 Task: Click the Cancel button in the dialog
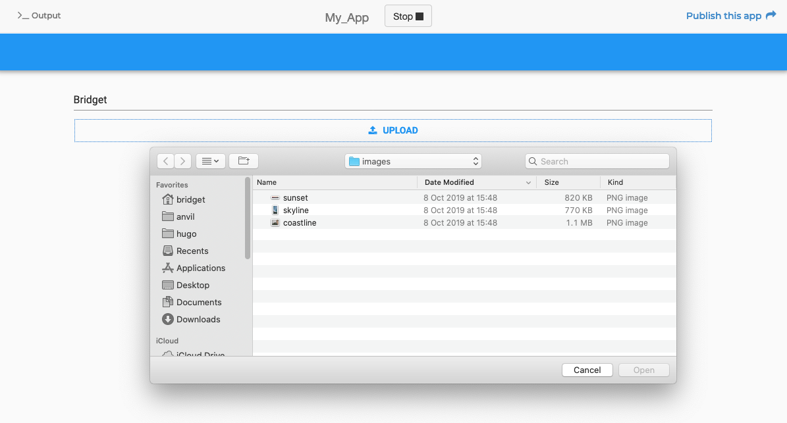[x=587, y=370]
